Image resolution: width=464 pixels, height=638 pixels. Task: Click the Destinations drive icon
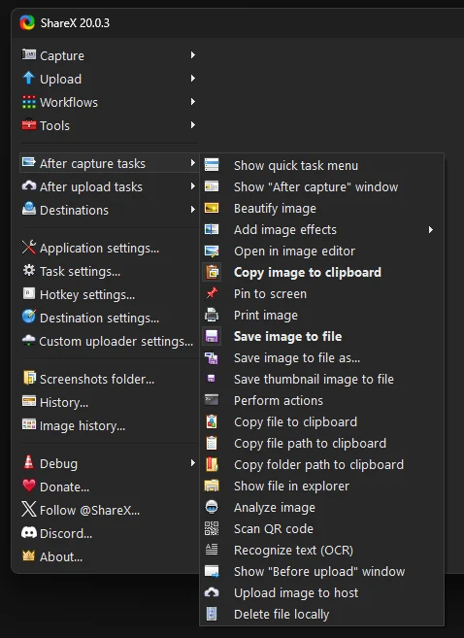[x=28, y=209]
